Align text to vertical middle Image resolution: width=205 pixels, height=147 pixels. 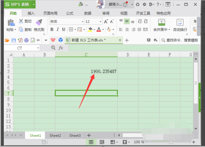[127, 21]
